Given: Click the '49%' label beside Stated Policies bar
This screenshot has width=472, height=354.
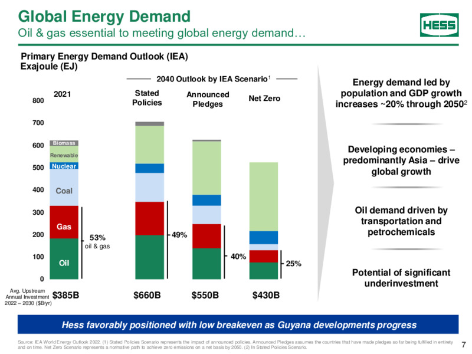Looking at the screenshot, I should [x=179, y=235].
